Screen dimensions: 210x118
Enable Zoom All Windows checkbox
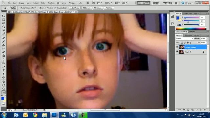[39, 8]
